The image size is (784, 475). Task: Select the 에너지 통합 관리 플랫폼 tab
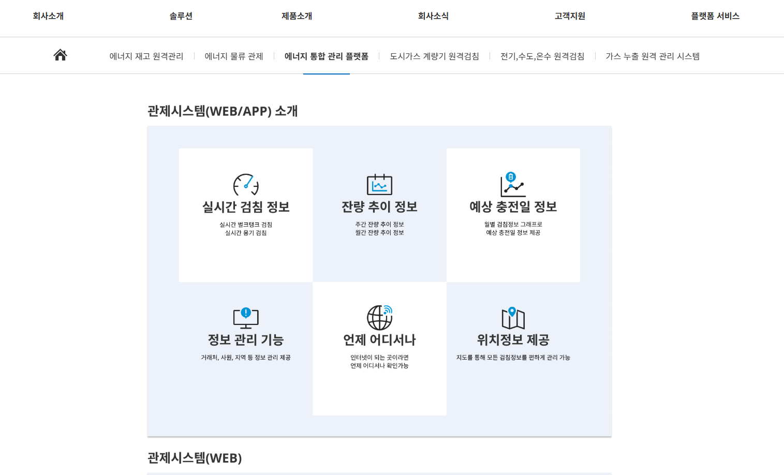point(327,56)
